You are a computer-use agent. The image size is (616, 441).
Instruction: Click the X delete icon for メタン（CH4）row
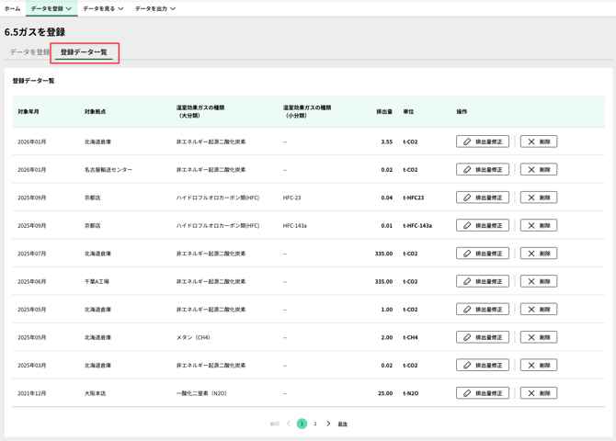point(531,337)
